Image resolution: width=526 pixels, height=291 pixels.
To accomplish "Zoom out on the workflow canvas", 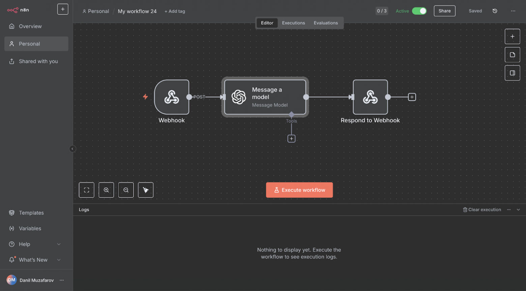I will tap(126, 190).
